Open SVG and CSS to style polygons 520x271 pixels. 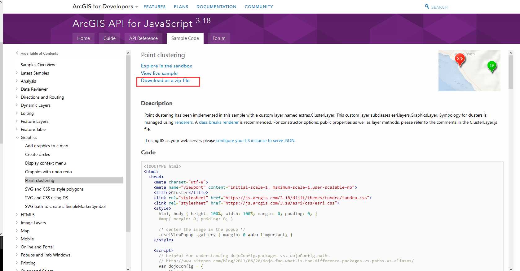(x=54, y=189)
